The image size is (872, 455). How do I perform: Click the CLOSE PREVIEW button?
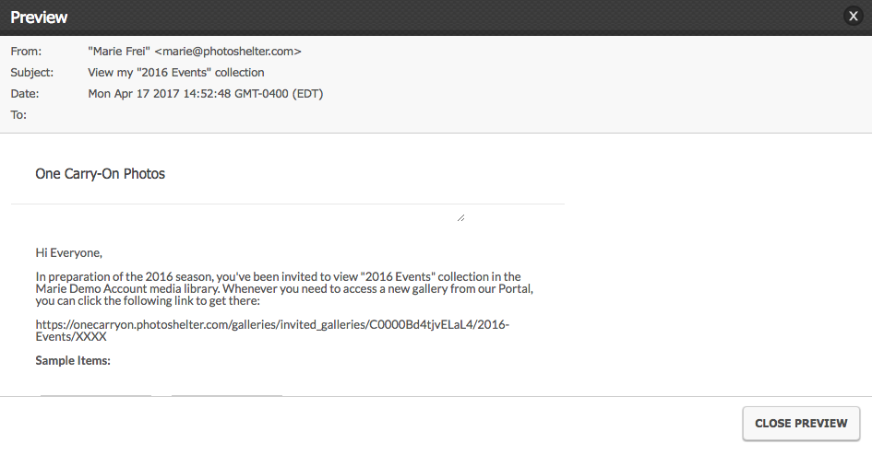coord(801,424)
